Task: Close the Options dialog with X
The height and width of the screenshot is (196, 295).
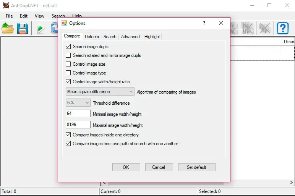Action: (221, 23)
